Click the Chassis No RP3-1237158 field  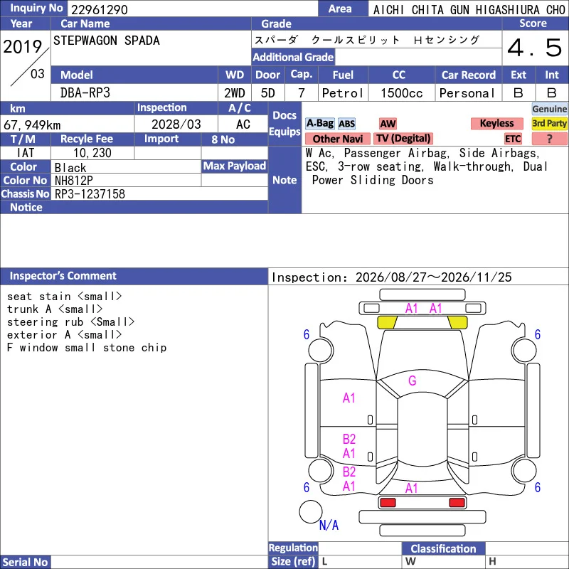pyautogui.click(x=159, y=193)
